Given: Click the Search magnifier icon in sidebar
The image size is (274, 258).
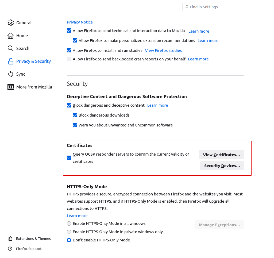Looking at the screenshot, I should 10,48.
